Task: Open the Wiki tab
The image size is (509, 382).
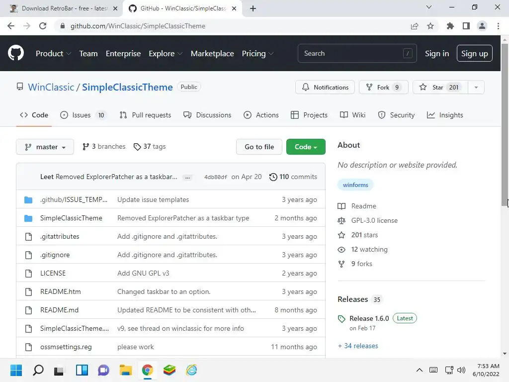Action: click(x=352, y=115)
